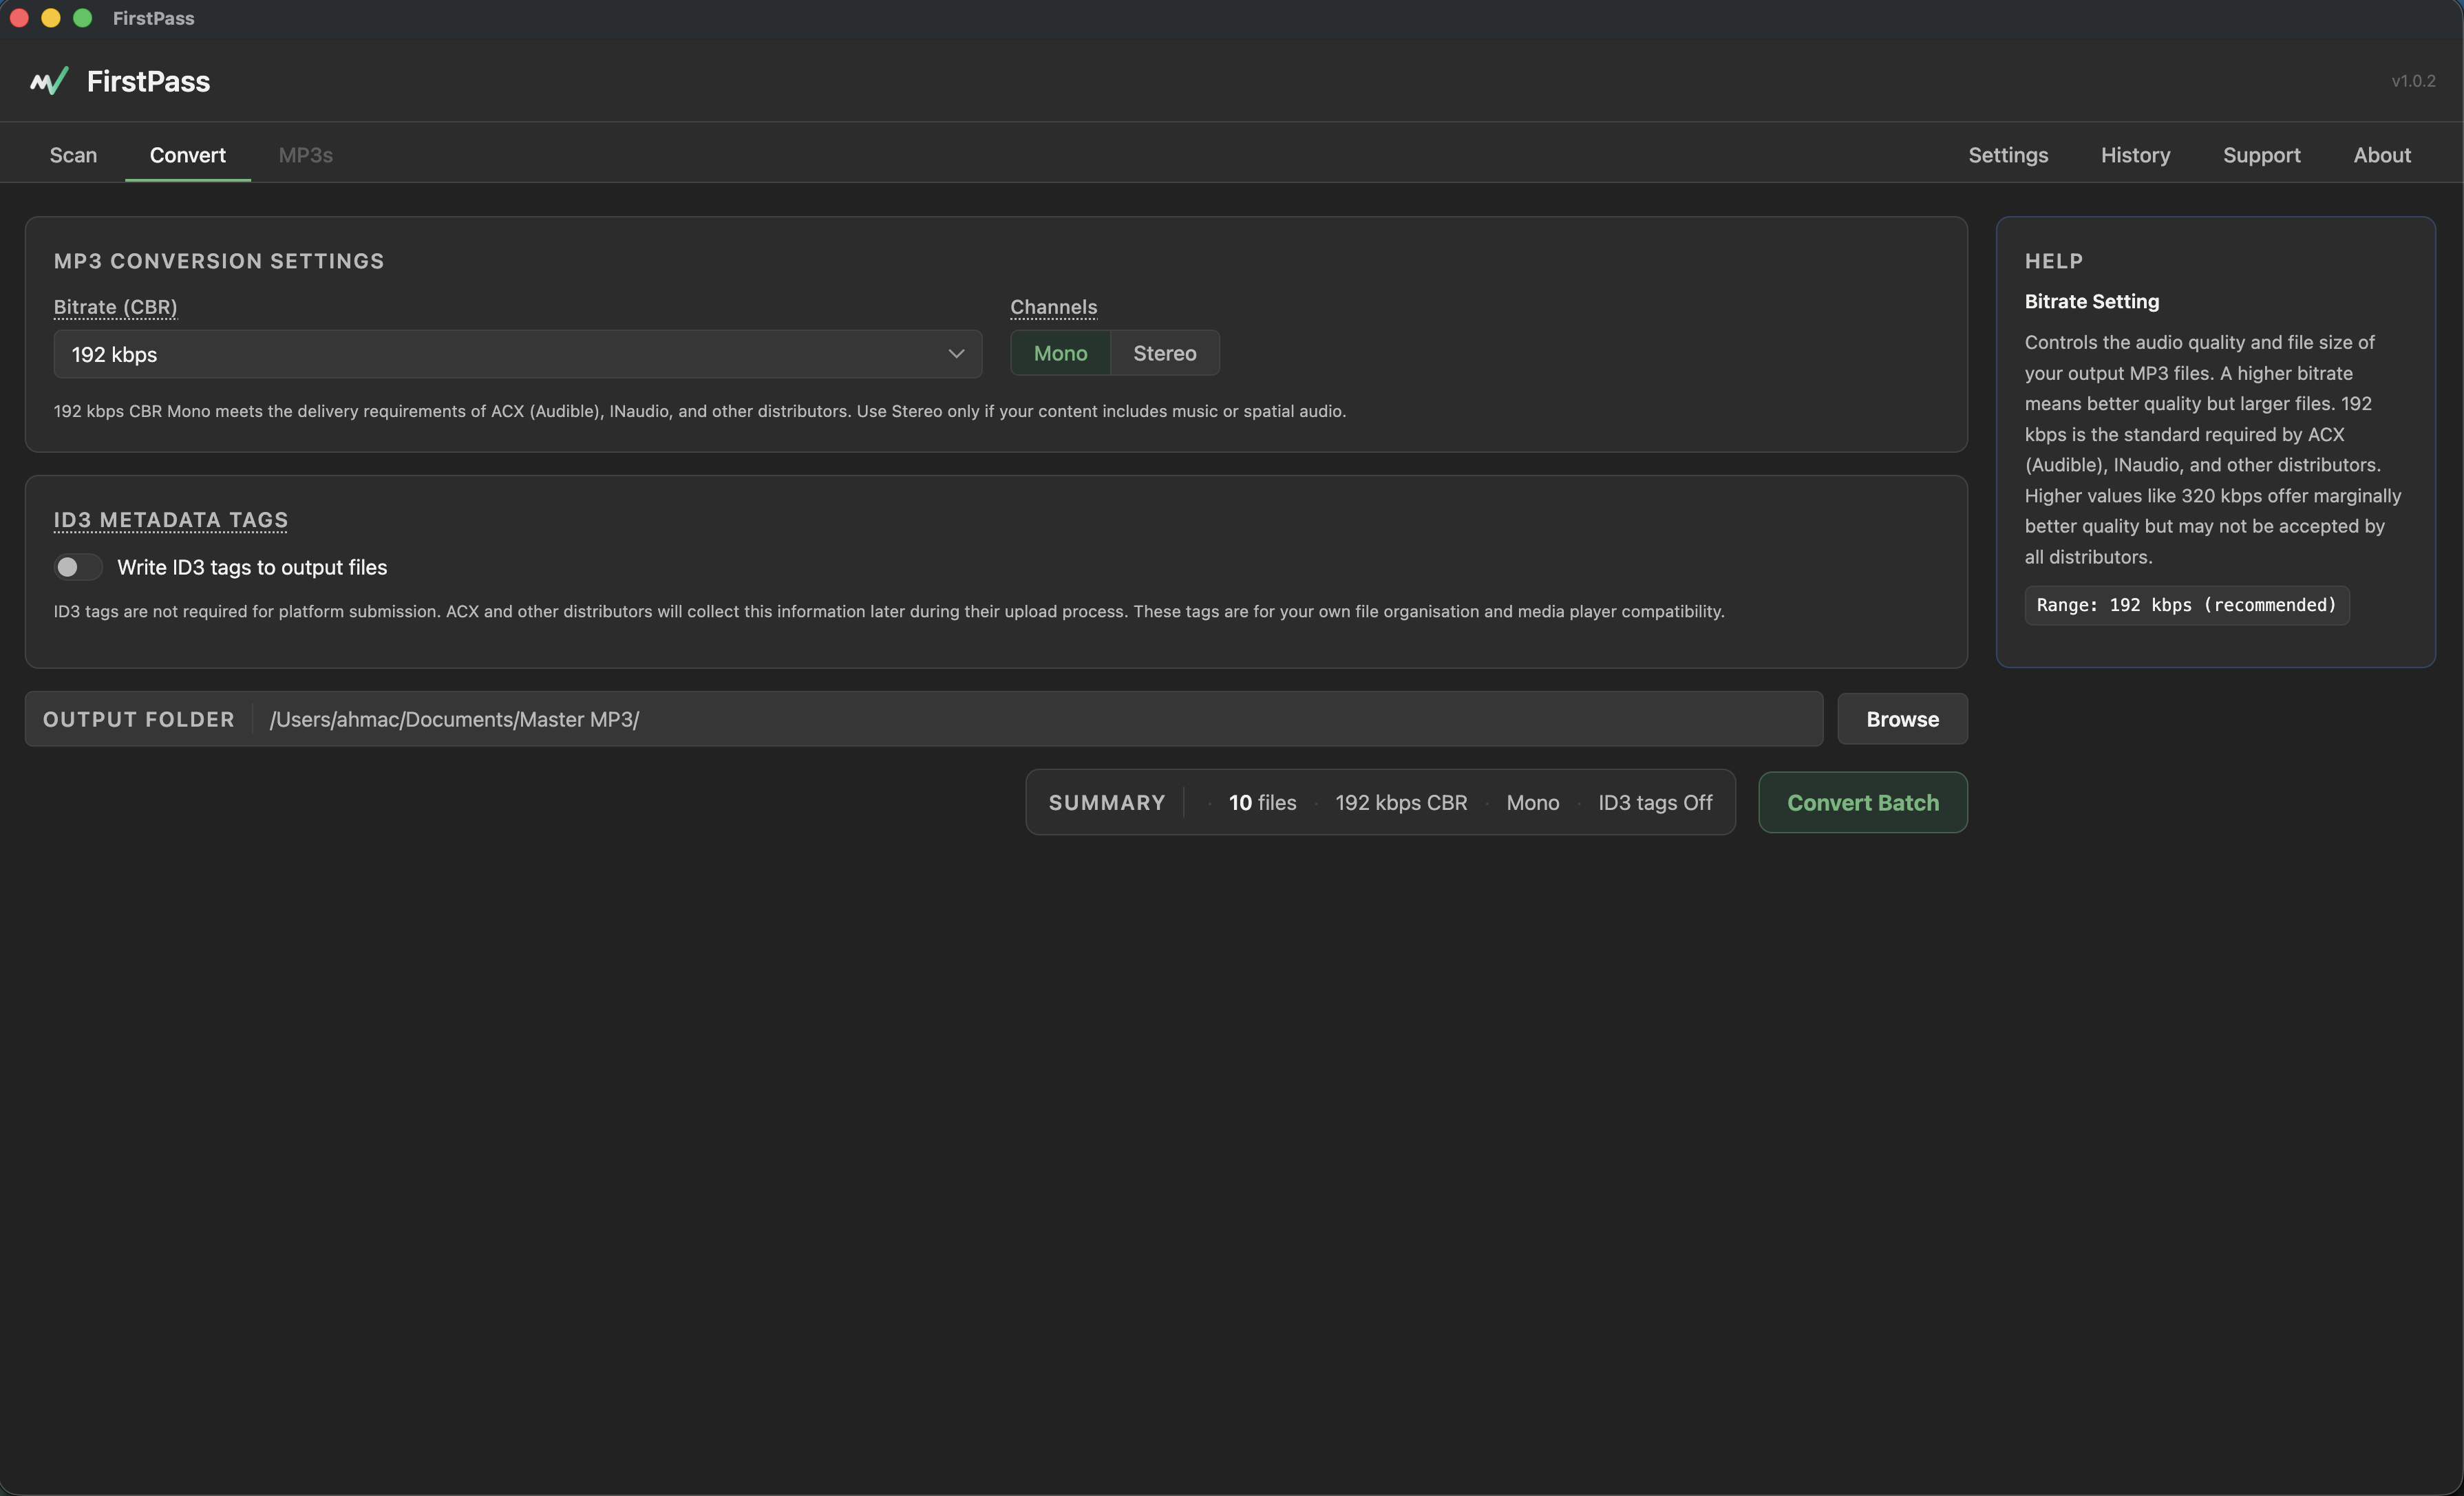Switch to the MP3s tab

point(305,155)
